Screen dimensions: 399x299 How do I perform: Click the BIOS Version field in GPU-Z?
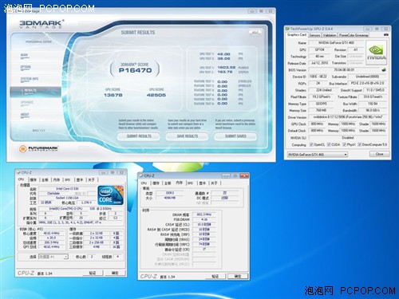344,70
